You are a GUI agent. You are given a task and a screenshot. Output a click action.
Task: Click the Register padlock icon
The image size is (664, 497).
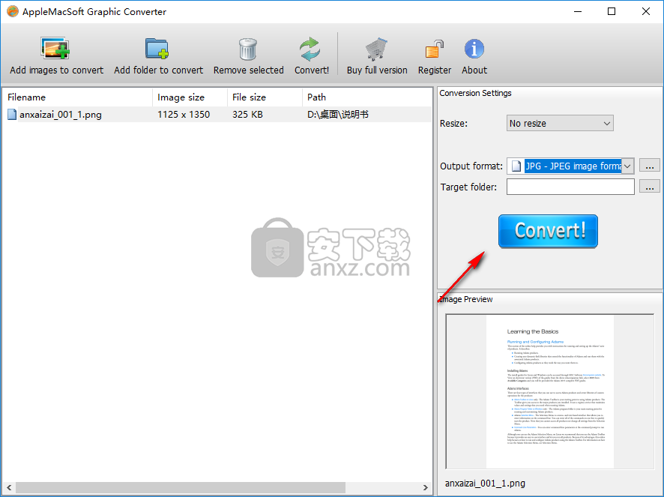pyautogui.click(x=434, y=49)
